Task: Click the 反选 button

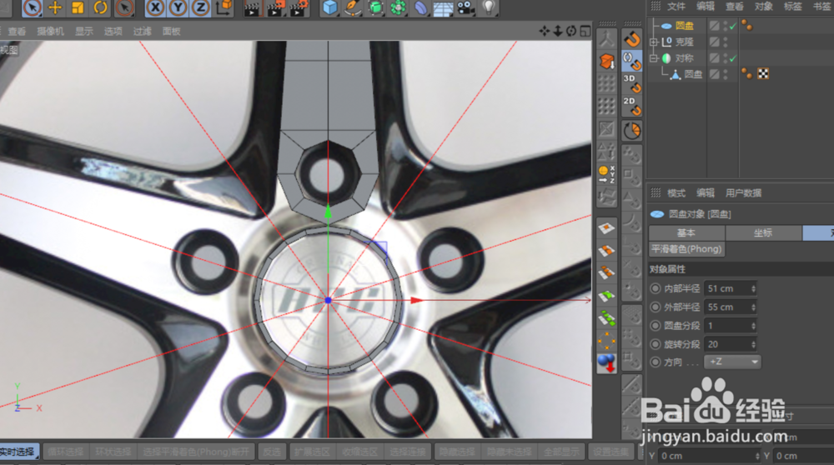Action: pyautogui.click(x=272, y=452)
